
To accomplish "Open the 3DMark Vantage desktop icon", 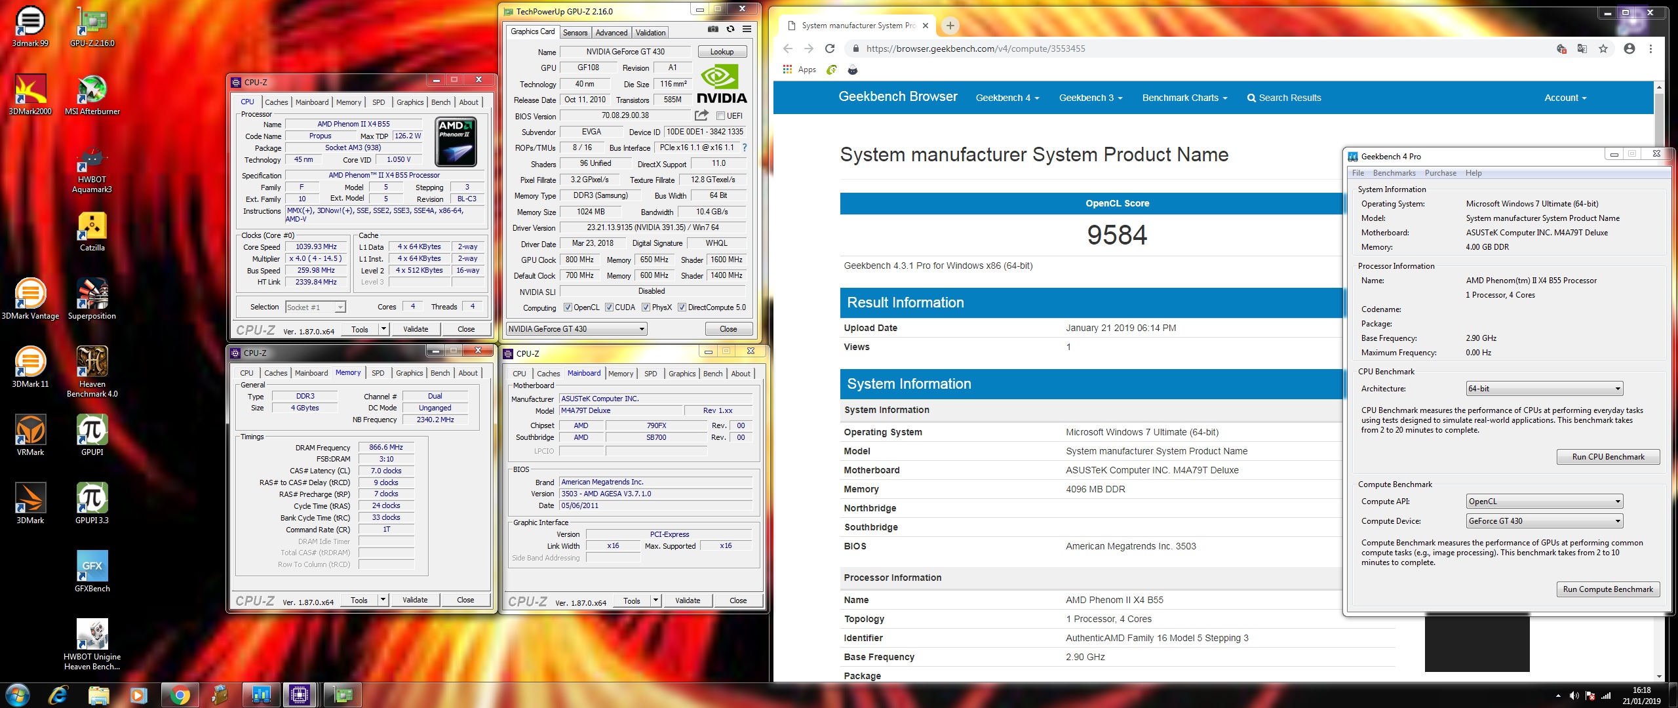I will click(30, 299).
